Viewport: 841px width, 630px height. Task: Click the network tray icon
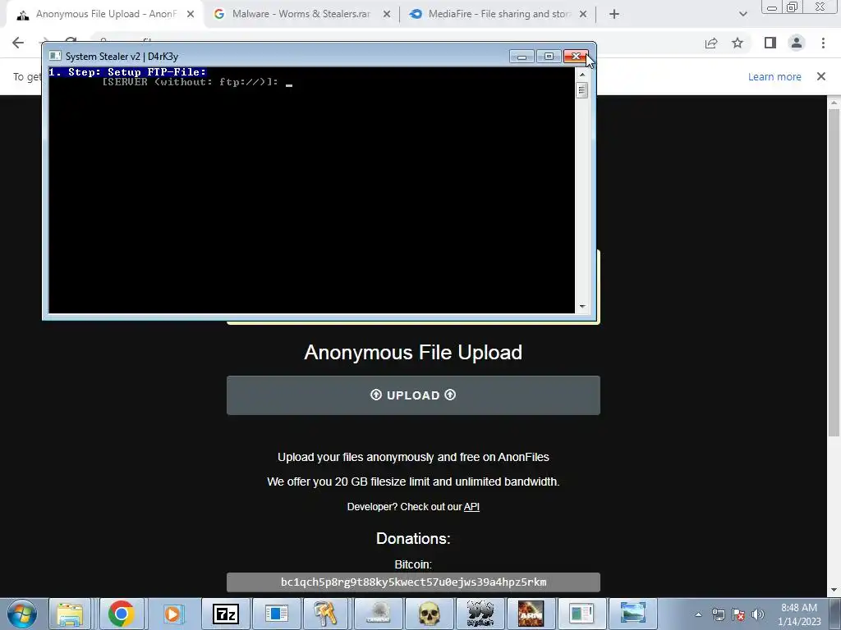[718, 614]
